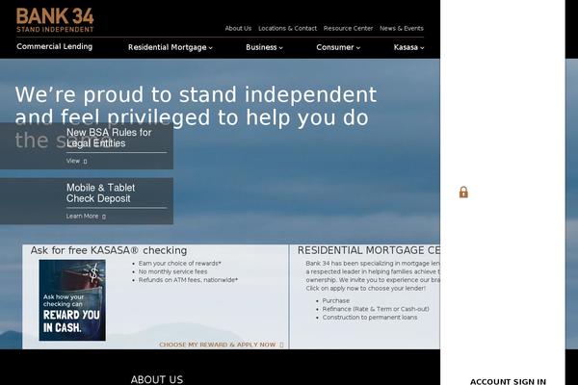Click the padlock icon in the white panel

463,192
